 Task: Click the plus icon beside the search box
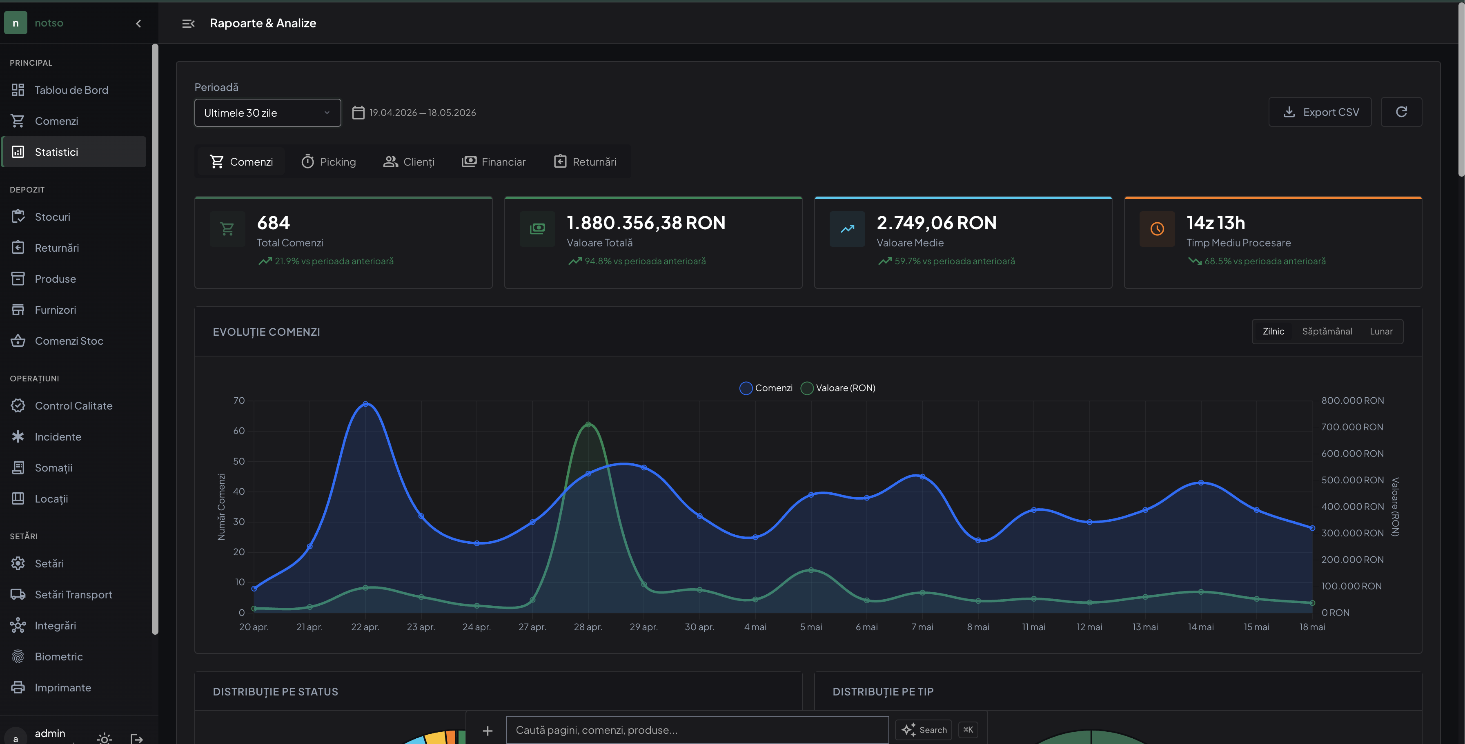(x=488, y=731)
